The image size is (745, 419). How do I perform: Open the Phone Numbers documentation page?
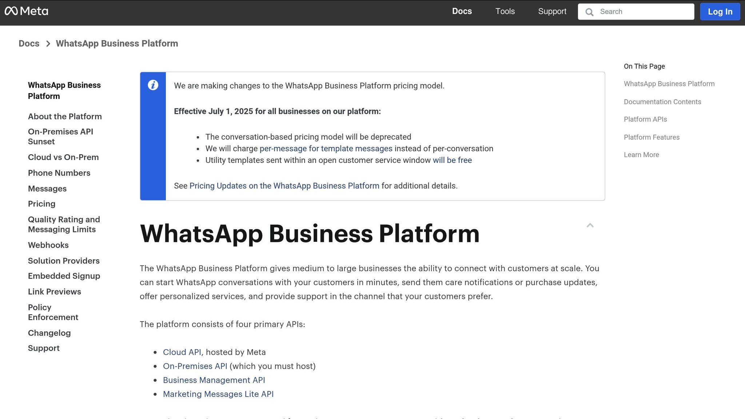point(59,173)
